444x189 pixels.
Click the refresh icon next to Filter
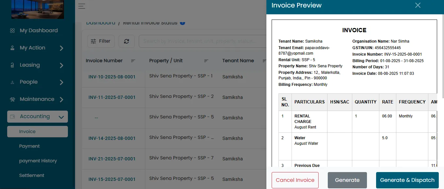(127, 41)
